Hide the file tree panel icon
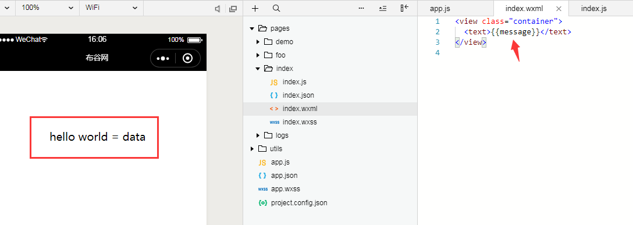 (404, 8)
